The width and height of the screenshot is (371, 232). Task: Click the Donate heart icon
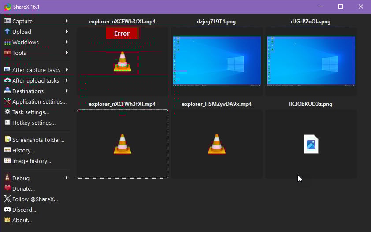(7, 188)
